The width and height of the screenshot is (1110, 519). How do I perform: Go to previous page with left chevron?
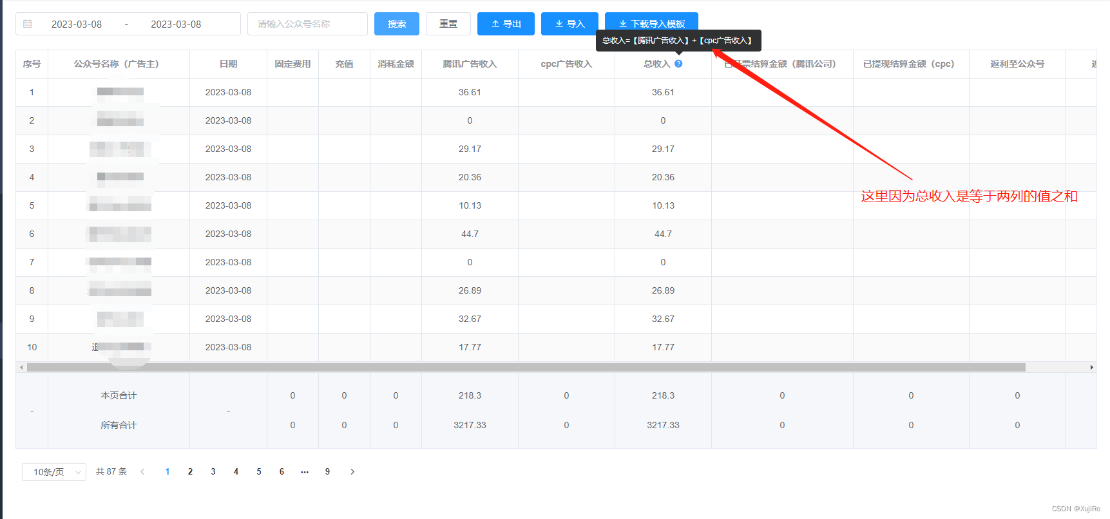point(142,472)
